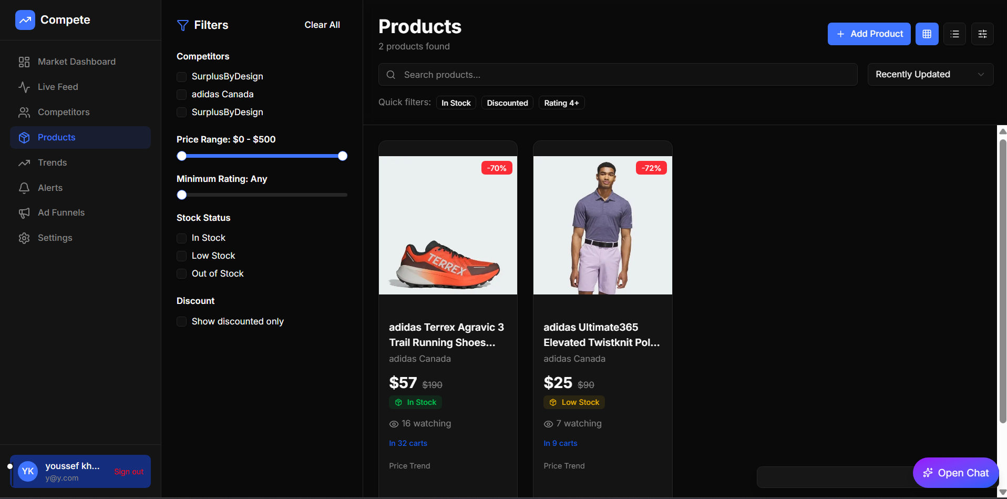
Task: Check the Low Stock status filter
Action: pyautogui.click(x=182, y=256)
